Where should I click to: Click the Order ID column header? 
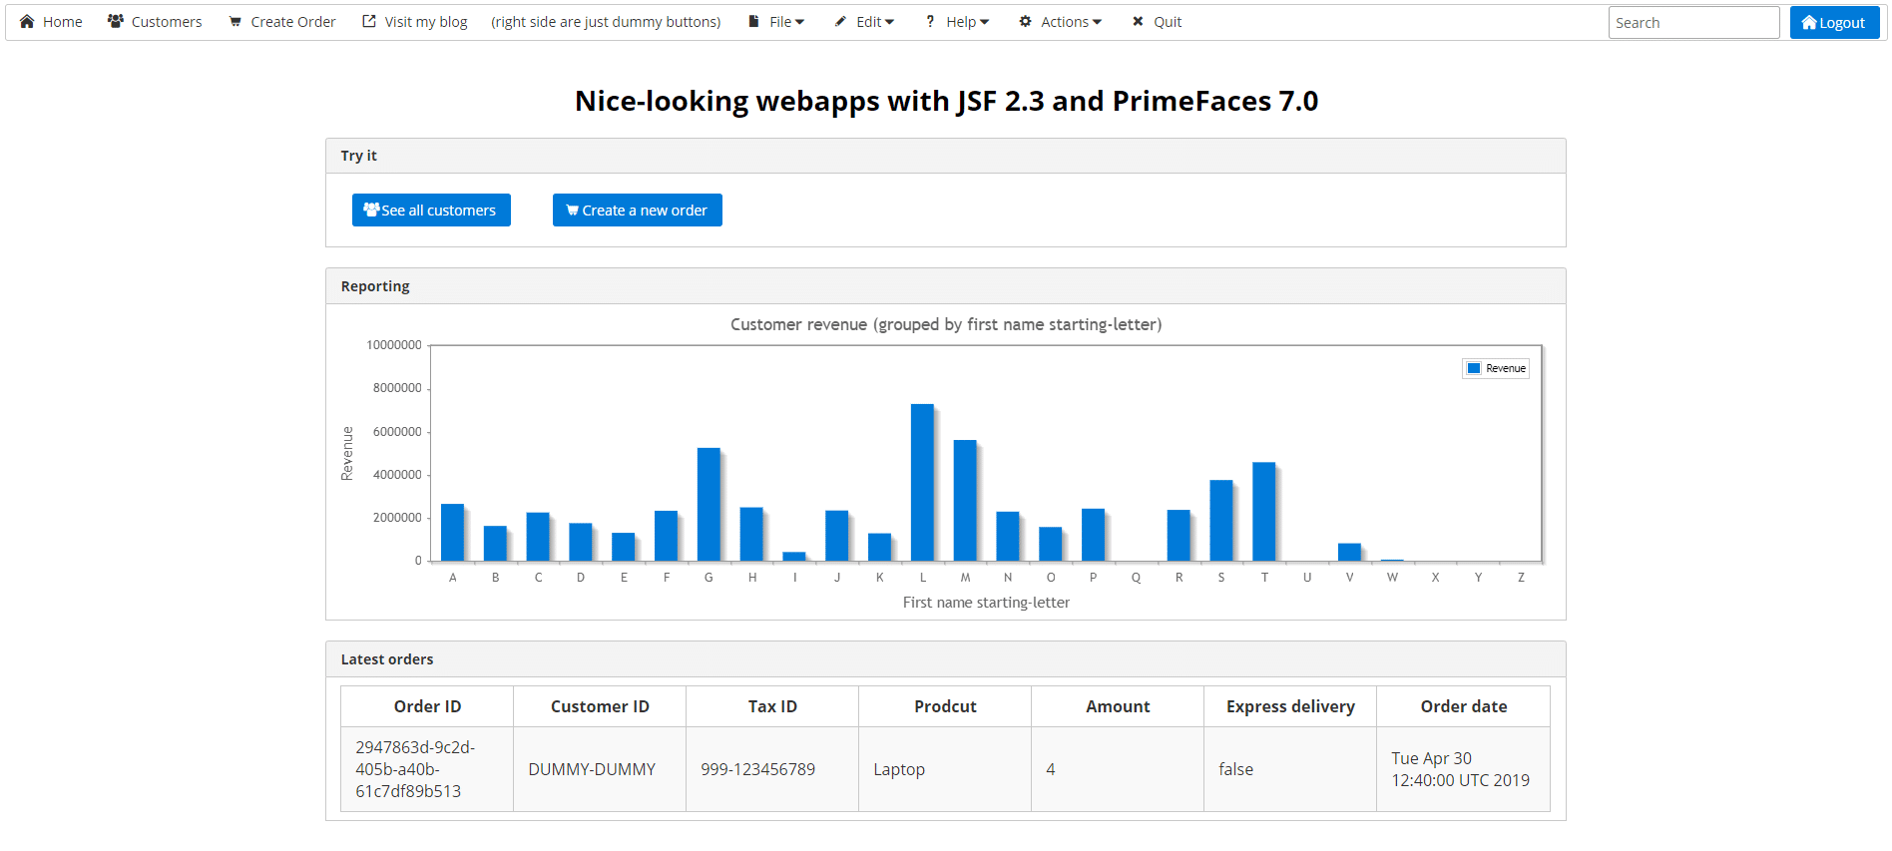427,706
